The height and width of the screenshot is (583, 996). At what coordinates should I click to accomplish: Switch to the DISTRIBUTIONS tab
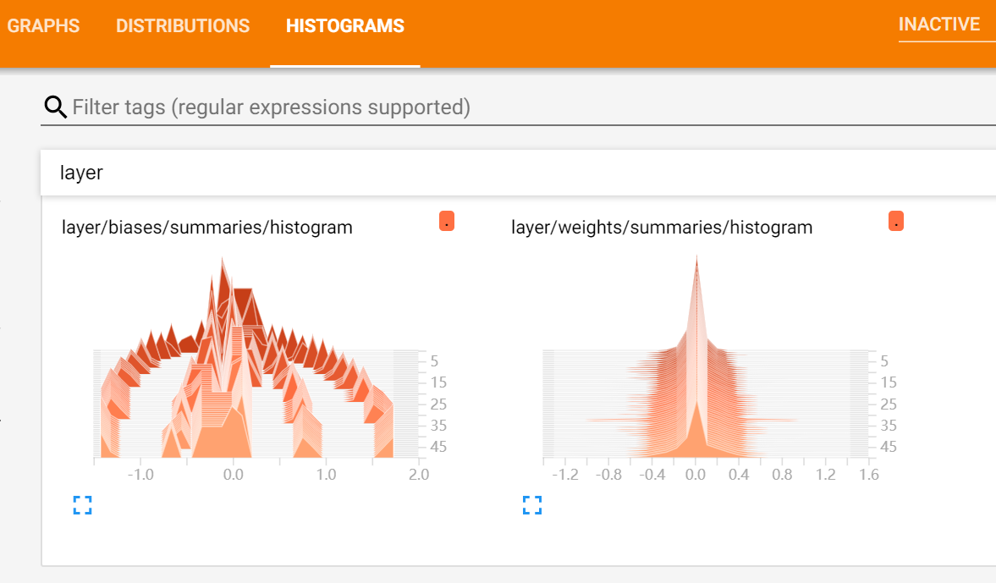point(182,26)
